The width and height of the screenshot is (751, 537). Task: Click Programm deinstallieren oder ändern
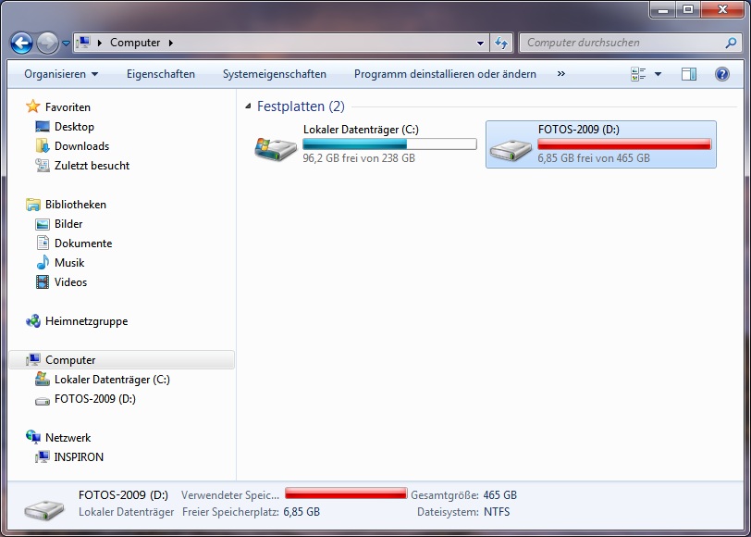click(x=445, y=74)
